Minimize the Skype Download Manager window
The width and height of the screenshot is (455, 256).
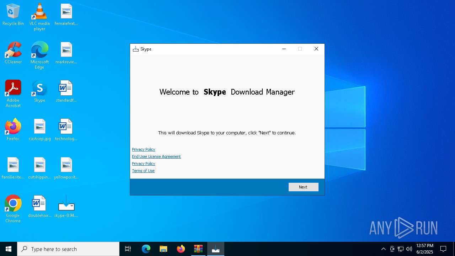click(x=284, y=49)
